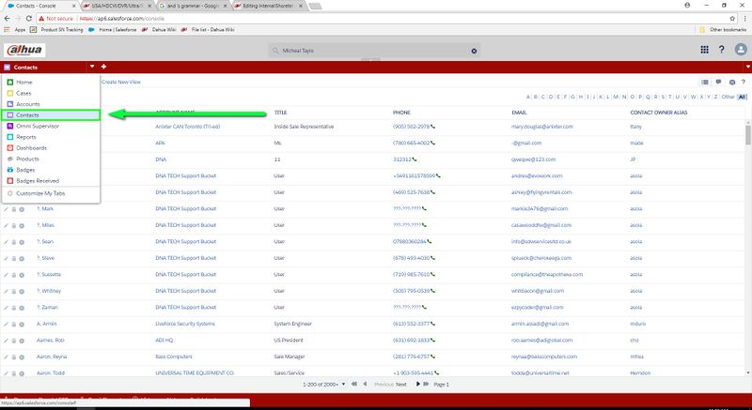The width and height of the screenshot is (752, 410).
Task: Open the Chrome profile icon
Action: (x=687, y=6)
